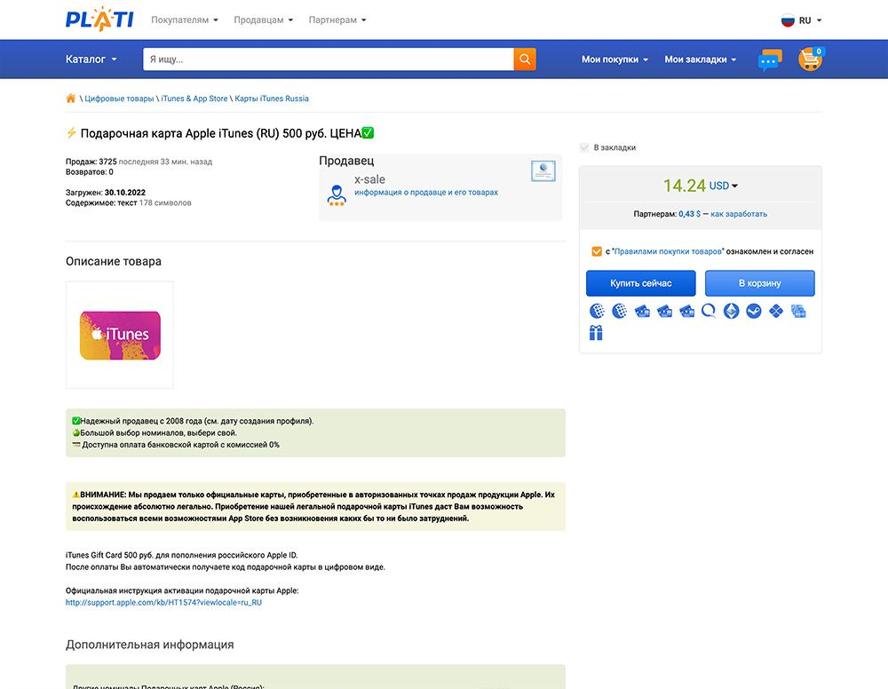Expand the "Покупателям" menu
888x689 pixels.
[185, 20]
